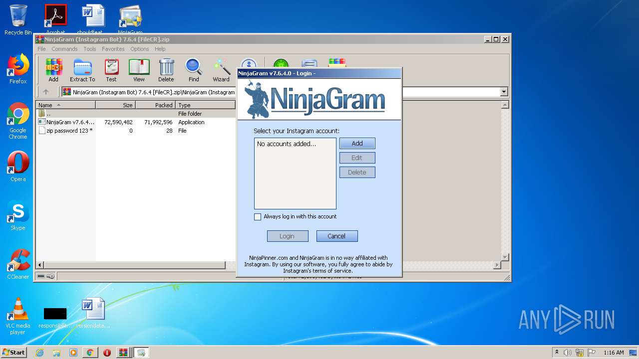Click the Size column header in WinRAR
The height and width of the screenshot is (359, 639).
[x=115, y=105]
